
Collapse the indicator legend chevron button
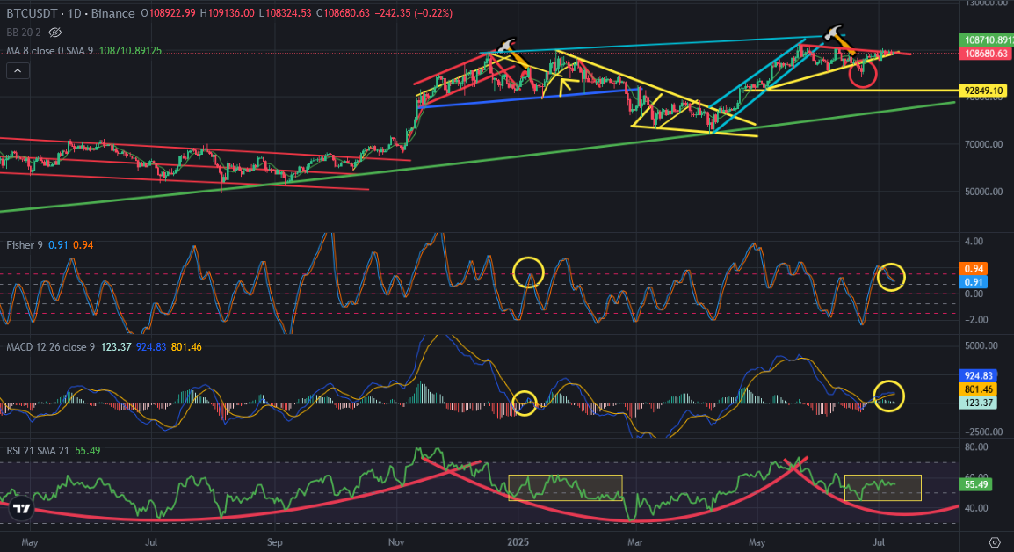(18, 70)
